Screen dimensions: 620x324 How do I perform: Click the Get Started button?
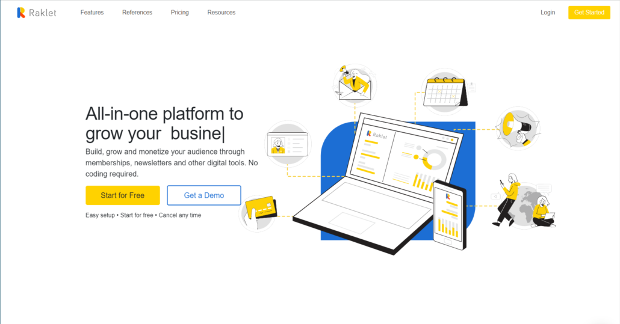coord(589,13)
